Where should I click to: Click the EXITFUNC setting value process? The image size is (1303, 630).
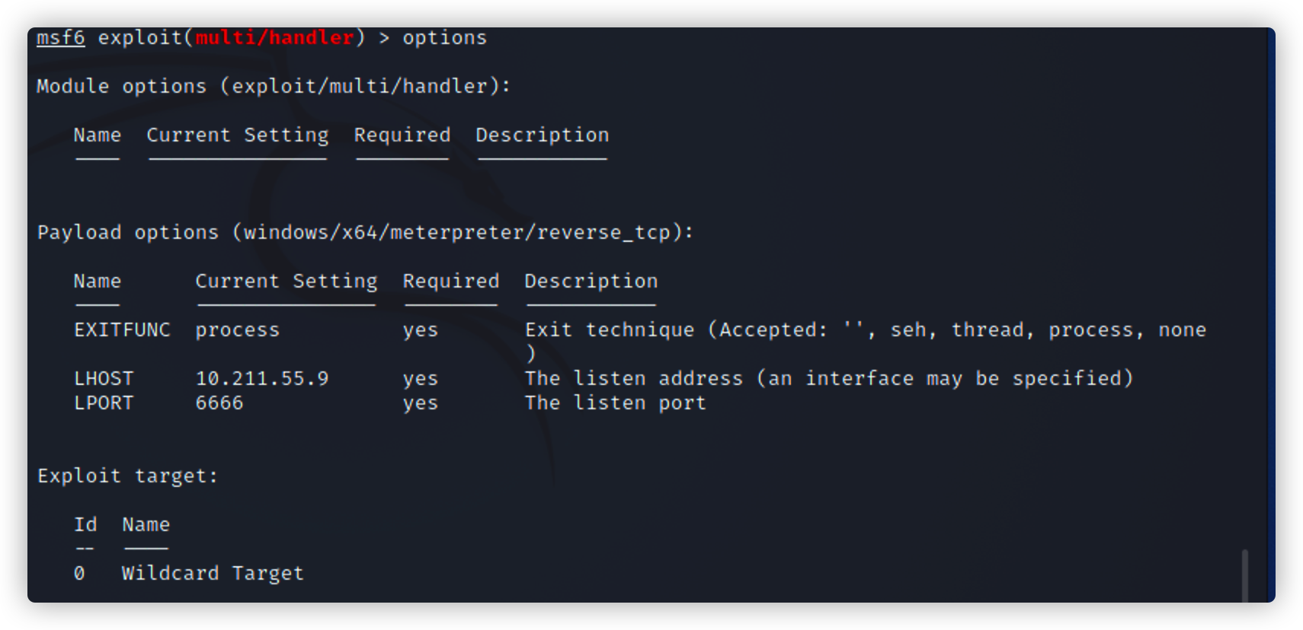point(238,329)
